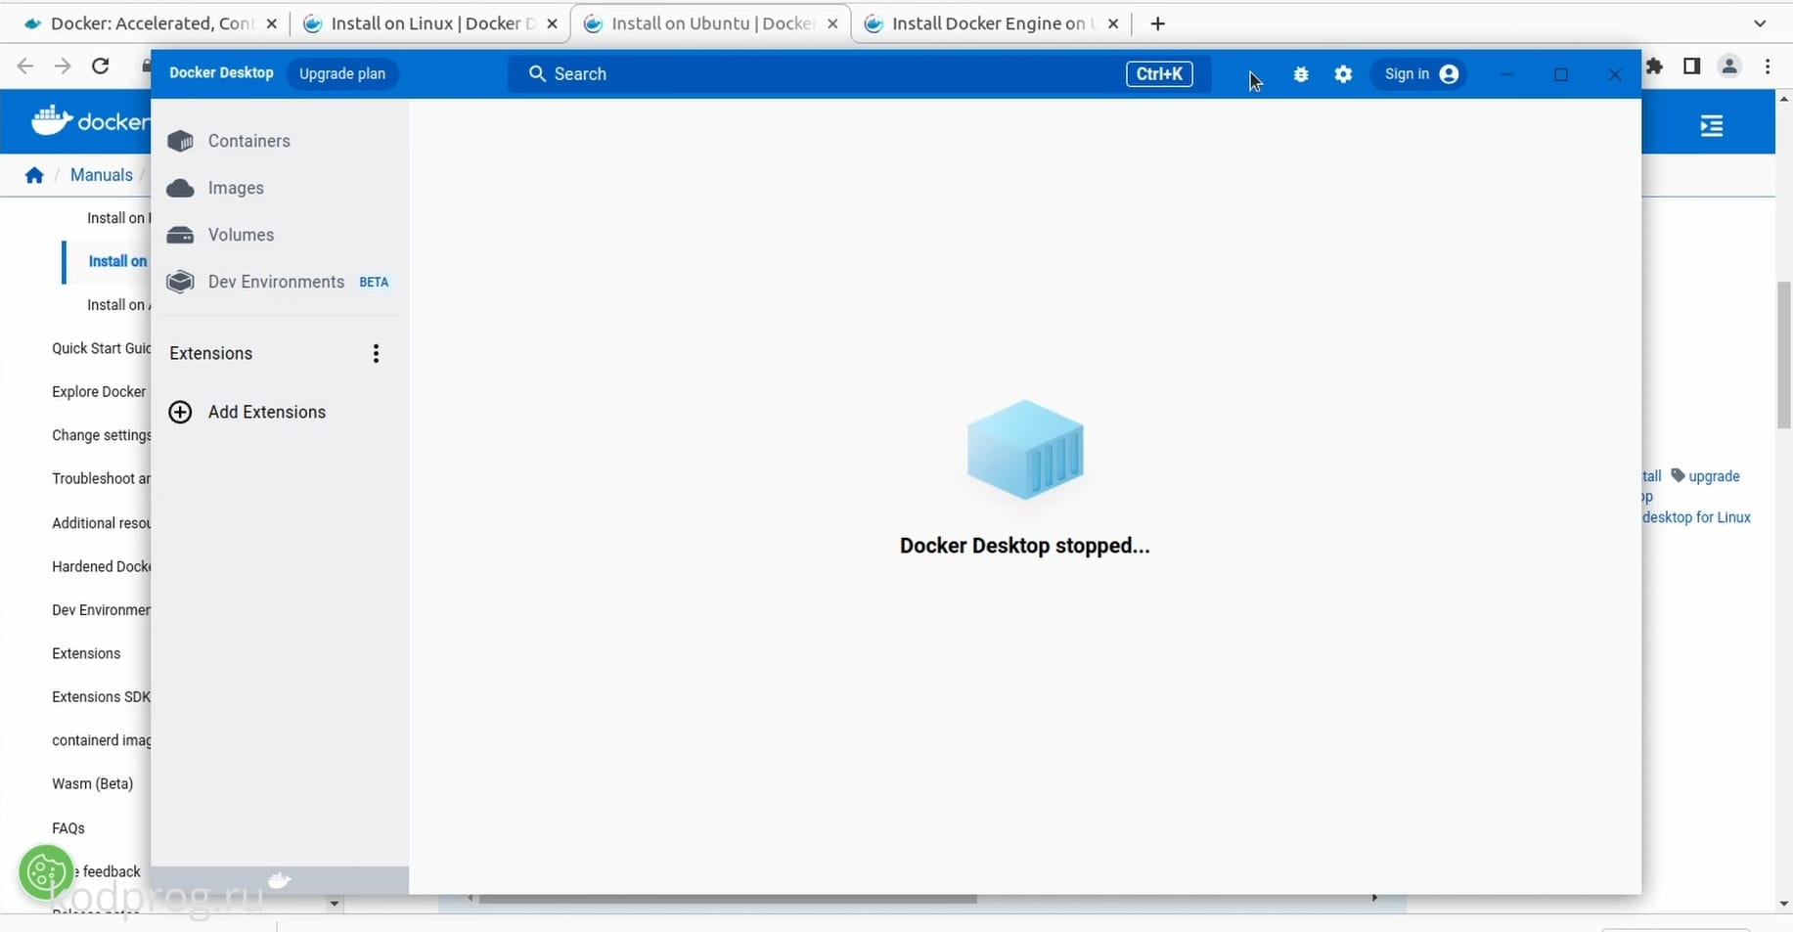Open the Manuals breadcrumb link

click(x=101, y=175)
